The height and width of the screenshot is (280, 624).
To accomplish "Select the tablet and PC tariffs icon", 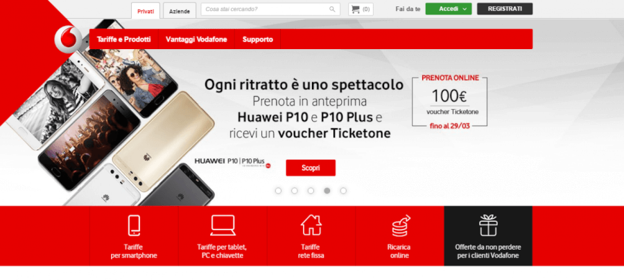I will pyautogui.click(x=223, y=225).
